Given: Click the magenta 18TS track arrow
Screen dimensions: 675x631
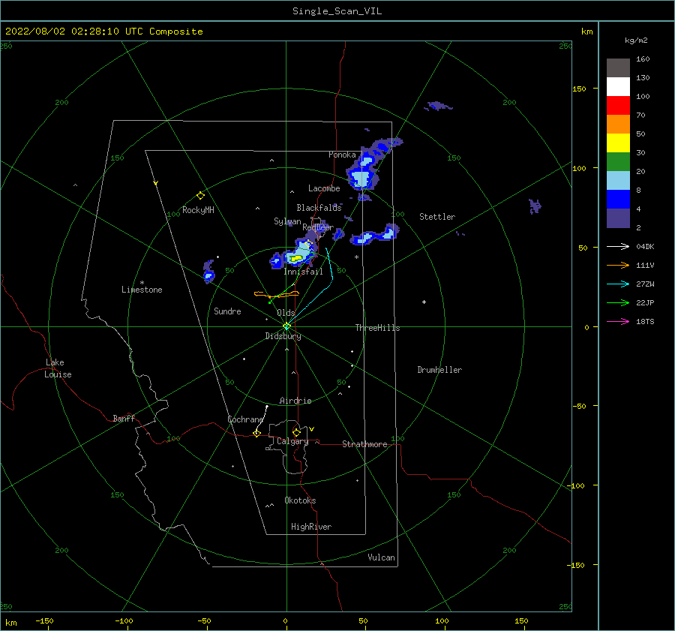Looking at the screenshot, I should click(618, 321).
